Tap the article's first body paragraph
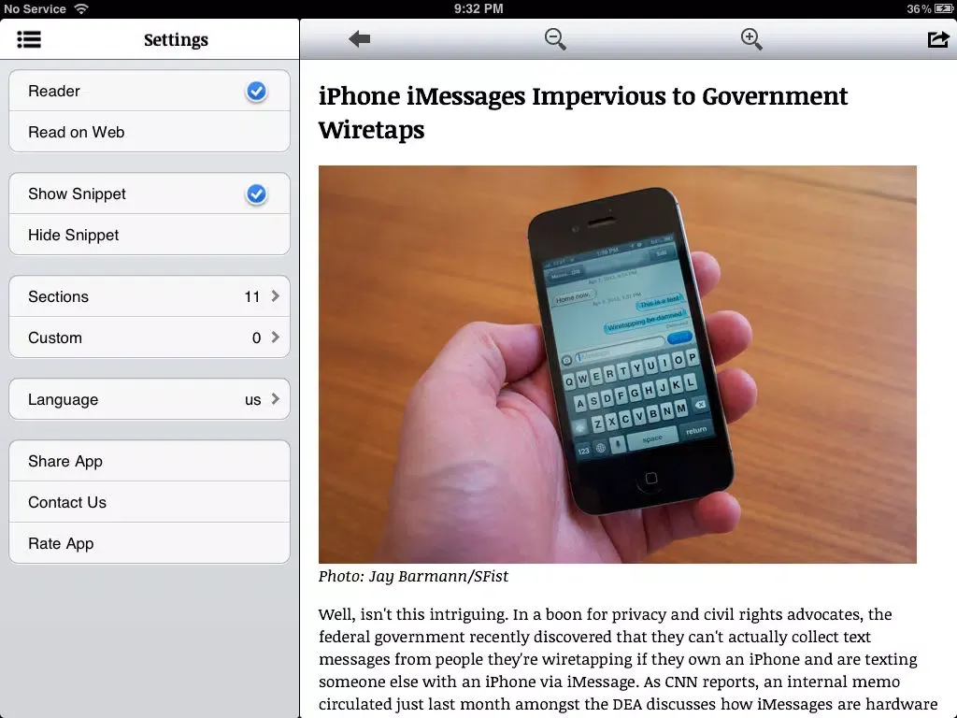 (x=628, y=659)
